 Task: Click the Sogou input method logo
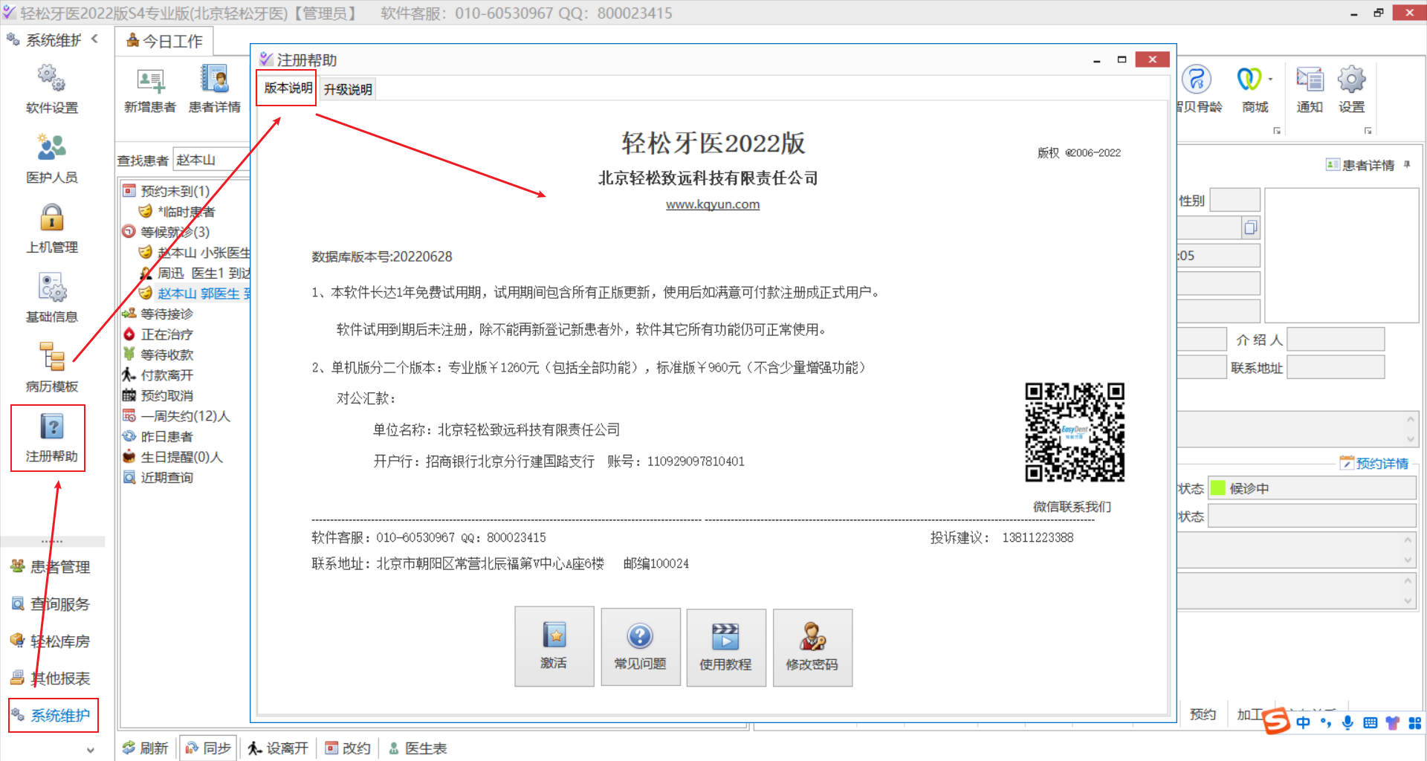tap(1276, 722)
